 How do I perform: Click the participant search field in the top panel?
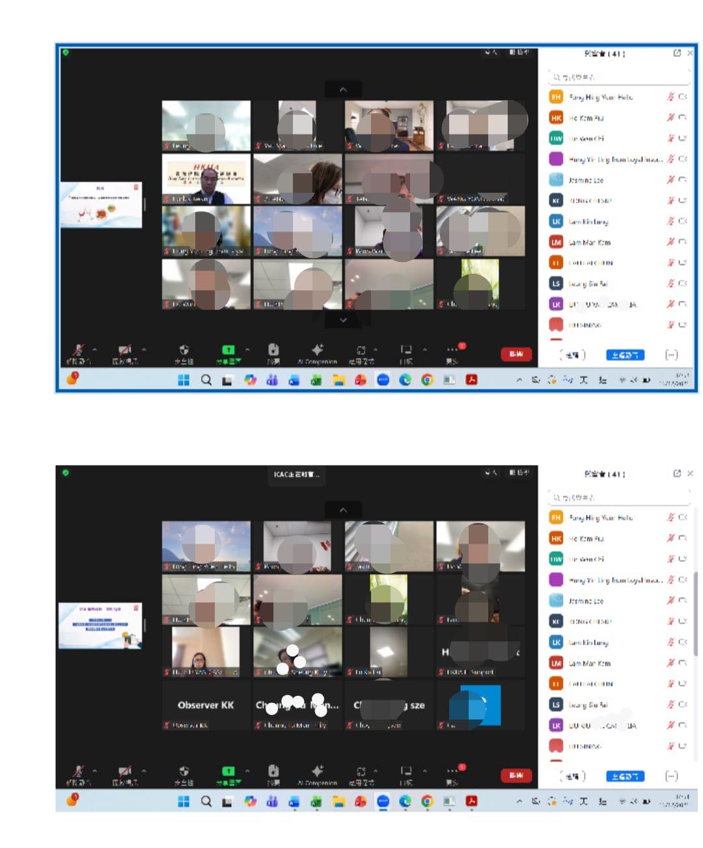pyautogui.click(x=618, y=77)
